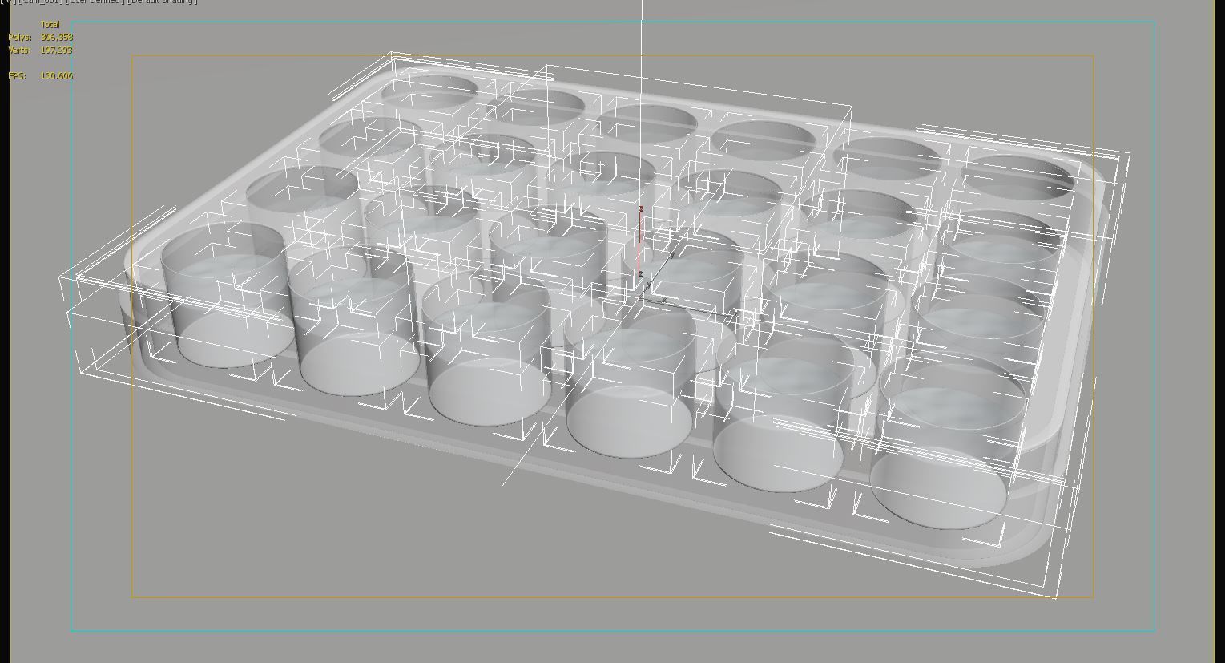1225x663 pixels.
Task: Click the polygon count 306,358
Action: (56, 37)
